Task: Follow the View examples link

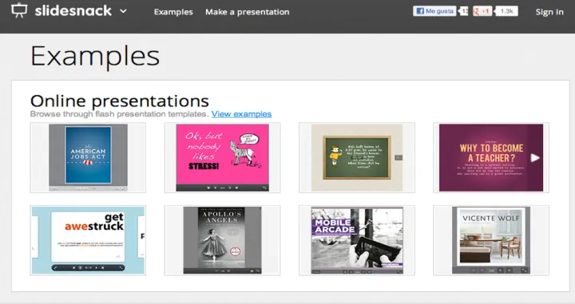Action: click(241, 114)
